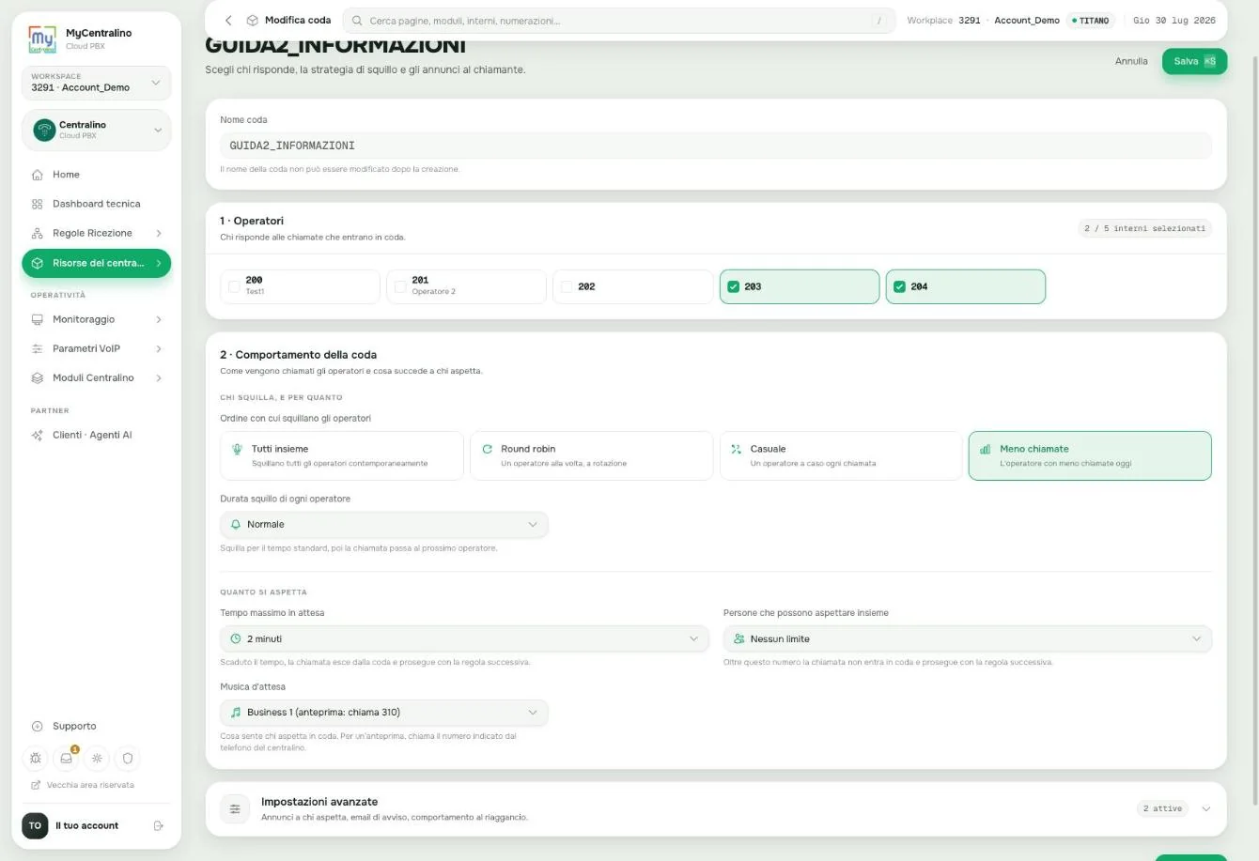Click the bug report icon in sidebar

click(x=36, y=758)
